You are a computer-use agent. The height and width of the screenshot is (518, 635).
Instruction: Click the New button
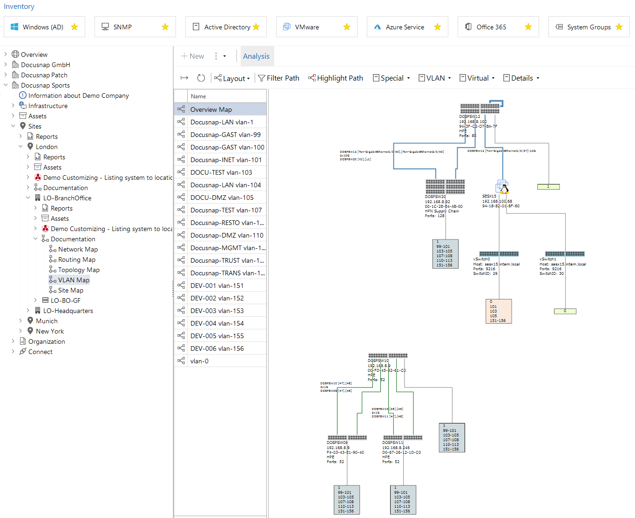(193, 56)
